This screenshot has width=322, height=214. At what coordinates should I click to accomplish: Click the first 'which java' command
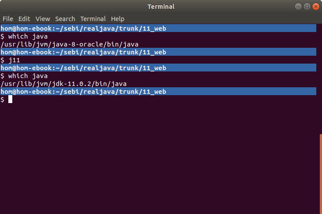pyautogui.click(x=28, y=36)
